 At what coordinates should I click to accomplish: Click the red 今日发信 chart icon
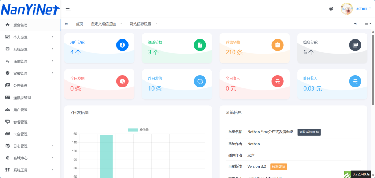(122, 81)
